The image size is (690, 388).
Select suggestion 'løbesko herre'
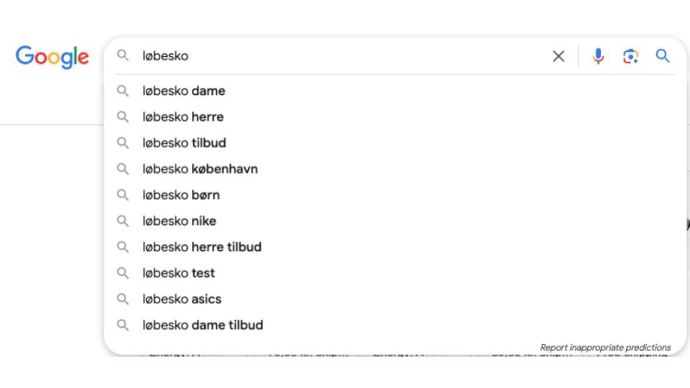pos(395,117)
